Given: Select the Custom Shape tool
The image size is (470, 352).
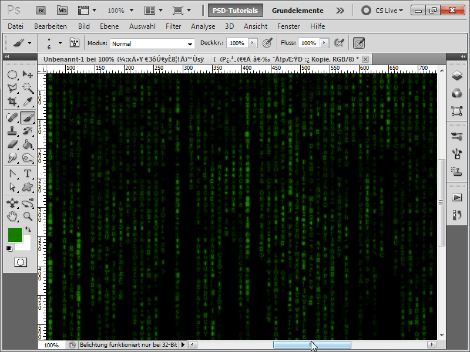Looking at the screenshot, I should [x=28, y=187].
